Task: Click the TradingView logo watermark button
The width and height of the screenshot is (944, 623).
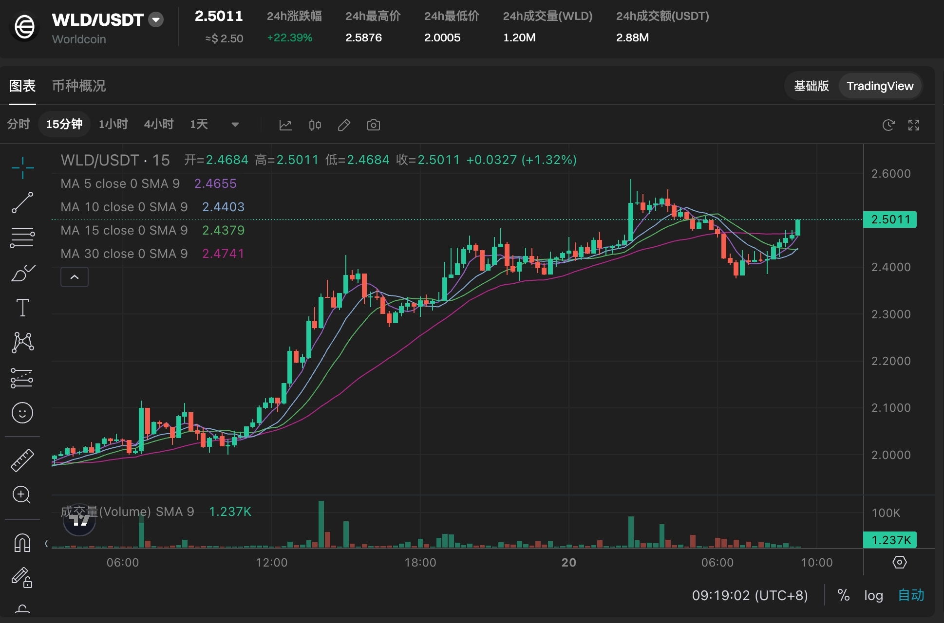Action: [79, 520]
